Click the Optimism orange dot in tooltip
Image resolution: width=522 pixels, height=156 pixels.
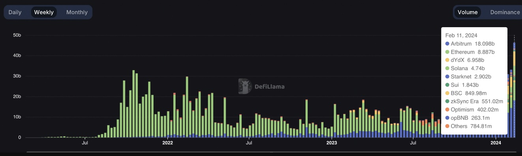(x=447, y=110)
